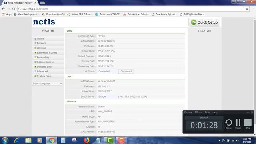The image size is (256, 144).
Task: Open Bubble SEO bookmark
Action: tap(80, 14)
